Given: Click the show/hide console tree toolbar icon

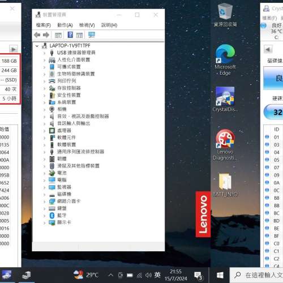Looking at the screenshot, I should click(x=58, y=35).
